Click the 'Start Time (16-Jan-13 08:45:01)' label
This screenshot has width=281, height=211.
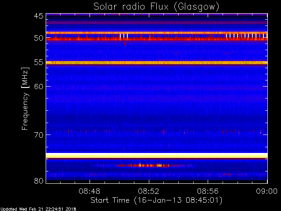tap(156, 200)
